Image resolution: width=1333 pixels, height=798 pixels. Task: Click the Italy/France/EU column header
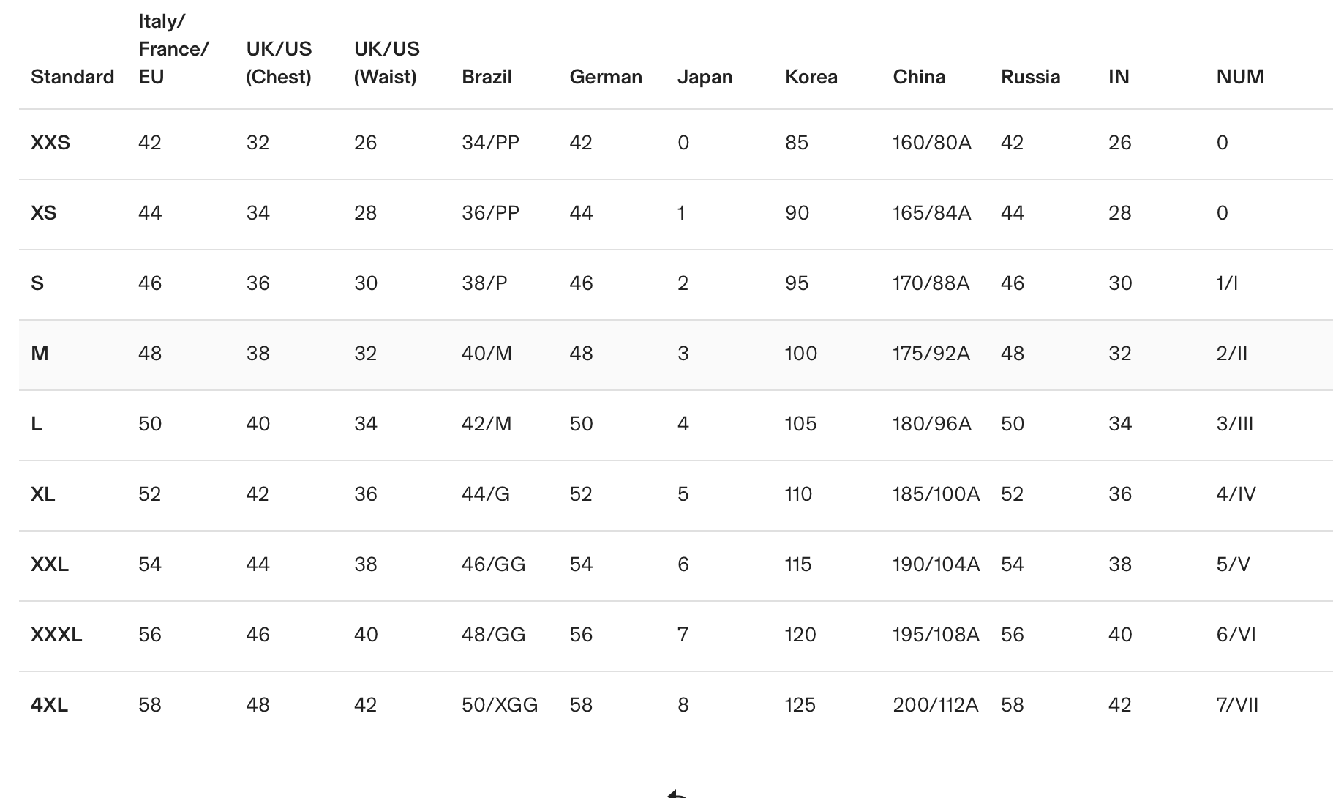[173, 49]
